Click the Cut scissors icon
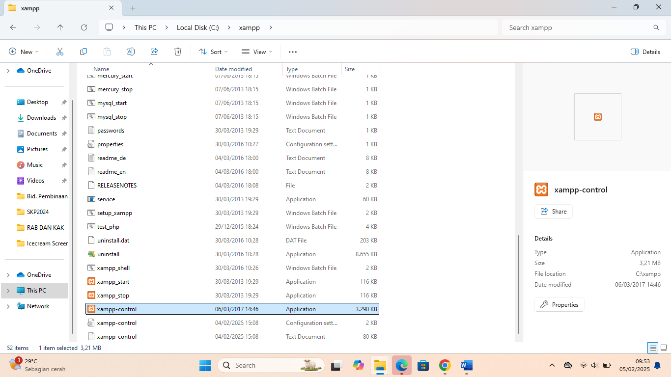This screenshot has width=671, height=377. 60,52
